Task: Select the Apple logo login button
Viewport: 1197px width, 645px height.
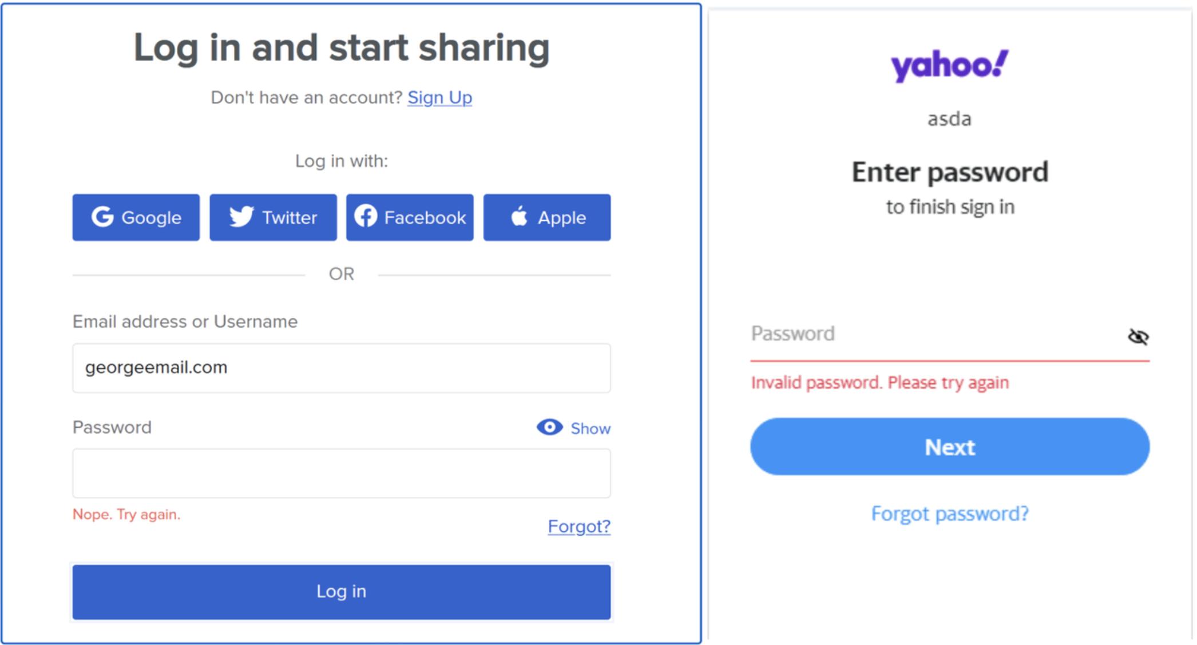Action: point(546,217)
